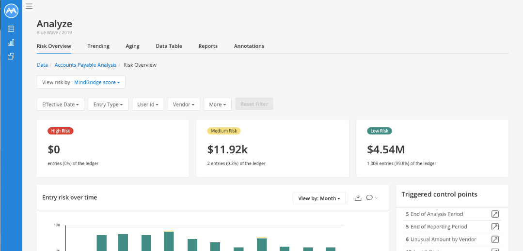The image size is (523, 251).
Task: Open the data list sidebar icon
Action: click(x=11, y=29)
